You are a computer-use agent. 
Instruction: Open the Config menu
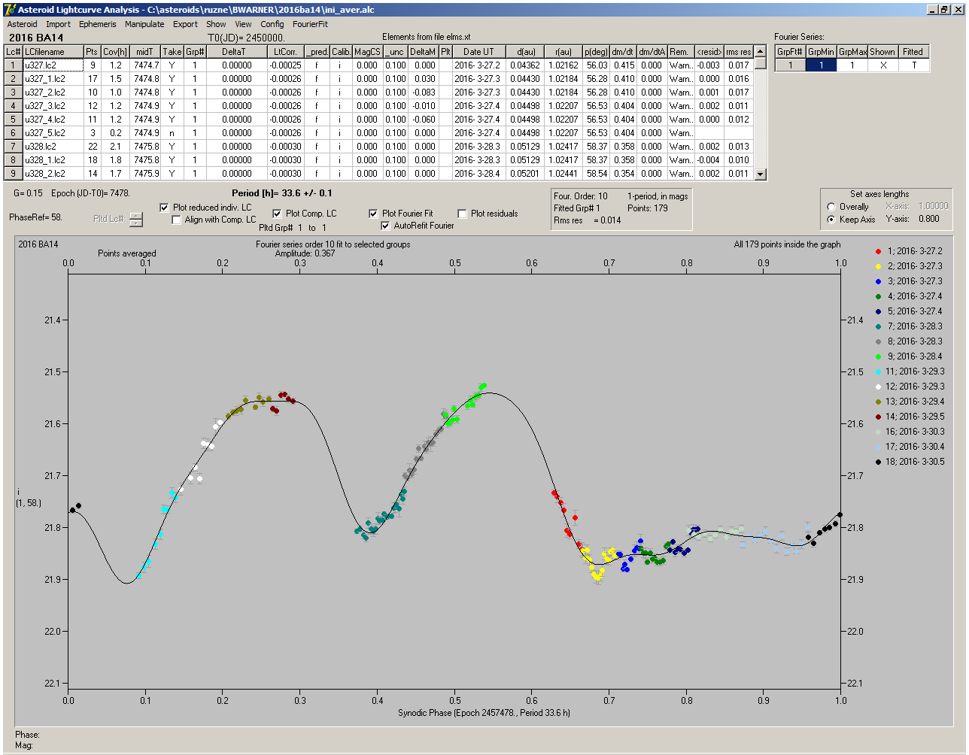click(272, 24)
